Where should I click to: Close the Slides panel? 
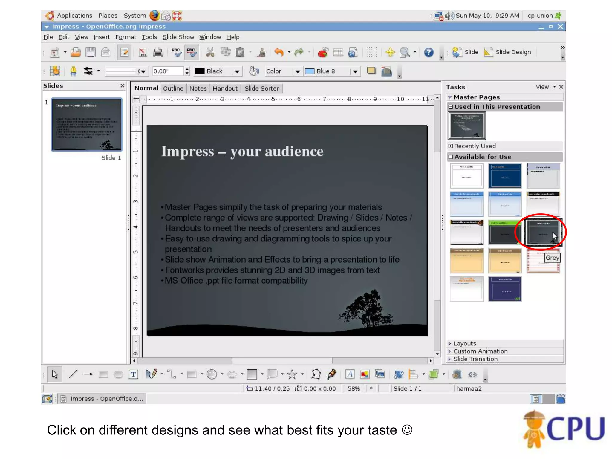pyautogui.click(x=122, y=86)
